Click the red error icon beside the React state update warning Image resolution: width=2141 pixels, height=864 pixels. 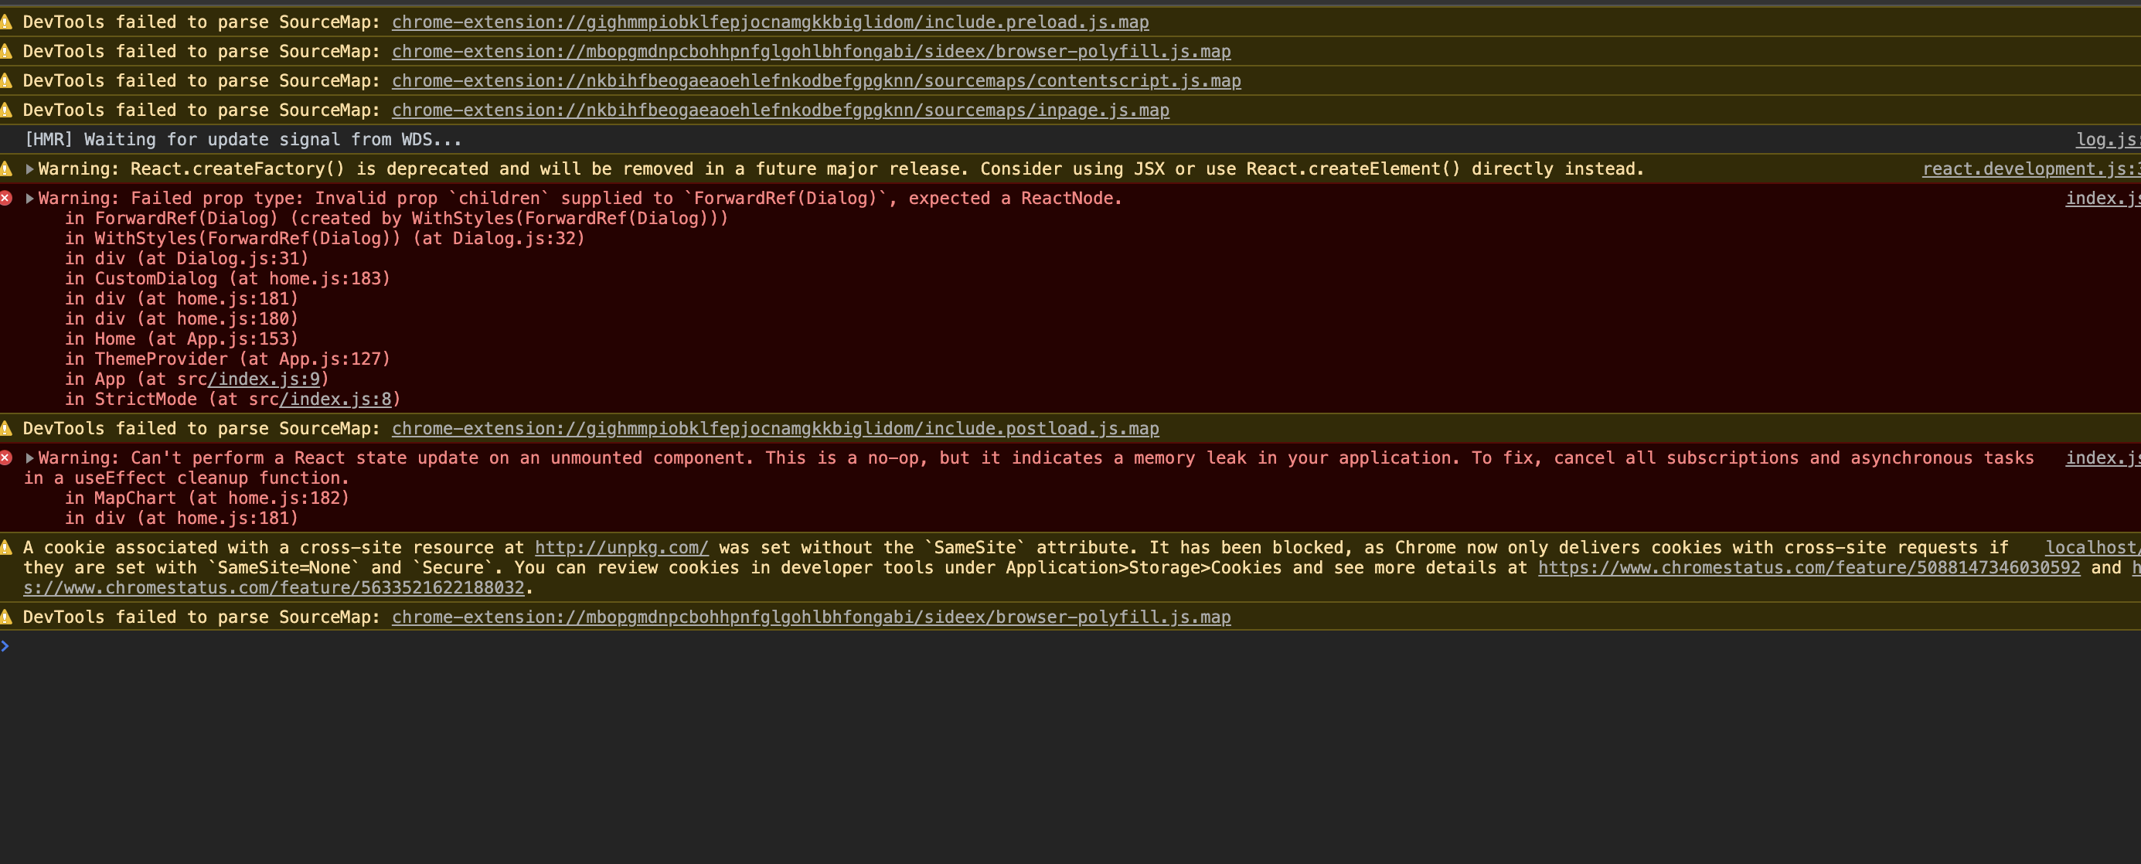[x=8, y=458]
